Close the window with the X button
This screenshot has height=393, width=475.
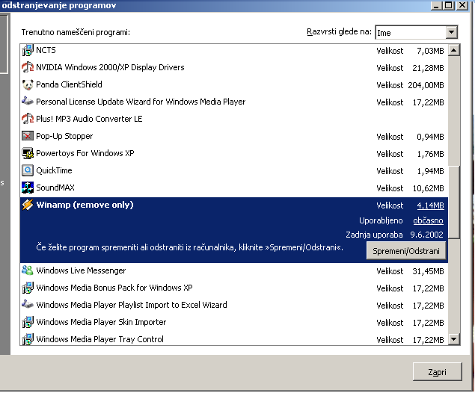click(x=462, y=5)
